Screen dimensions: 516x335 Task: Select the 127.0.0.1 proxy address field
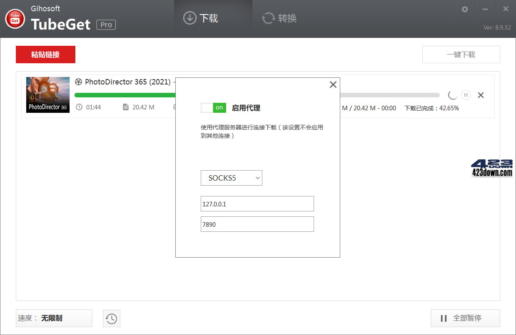257,203
